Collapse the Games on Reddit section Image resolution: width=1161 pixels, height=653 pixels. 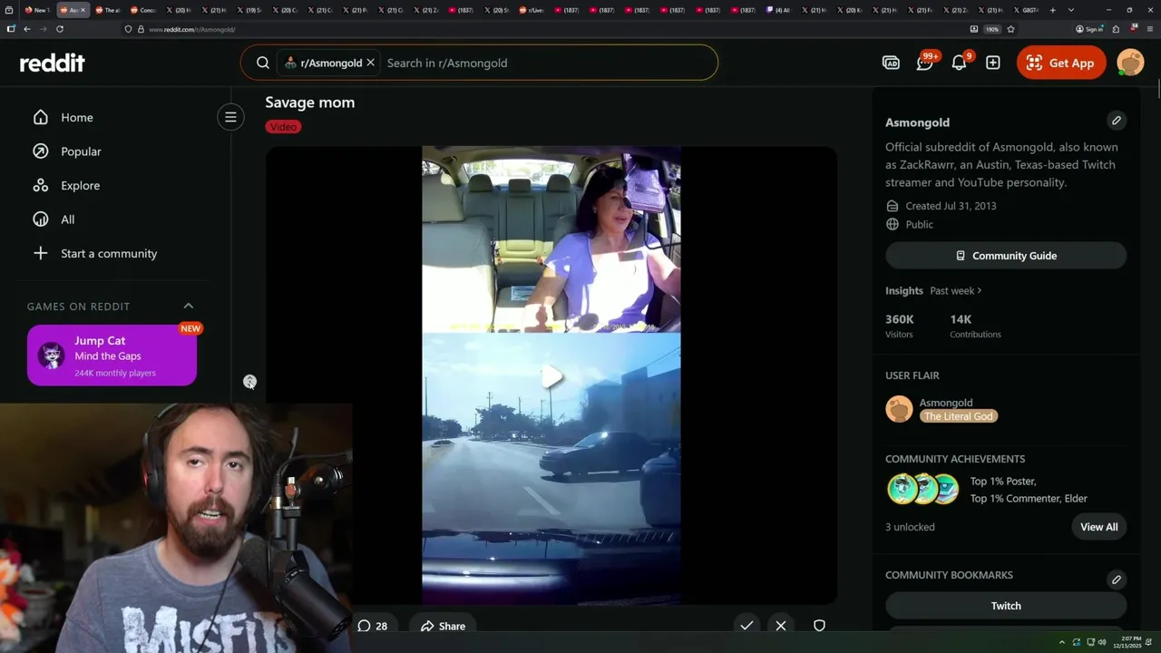click(x=189, y=306)
